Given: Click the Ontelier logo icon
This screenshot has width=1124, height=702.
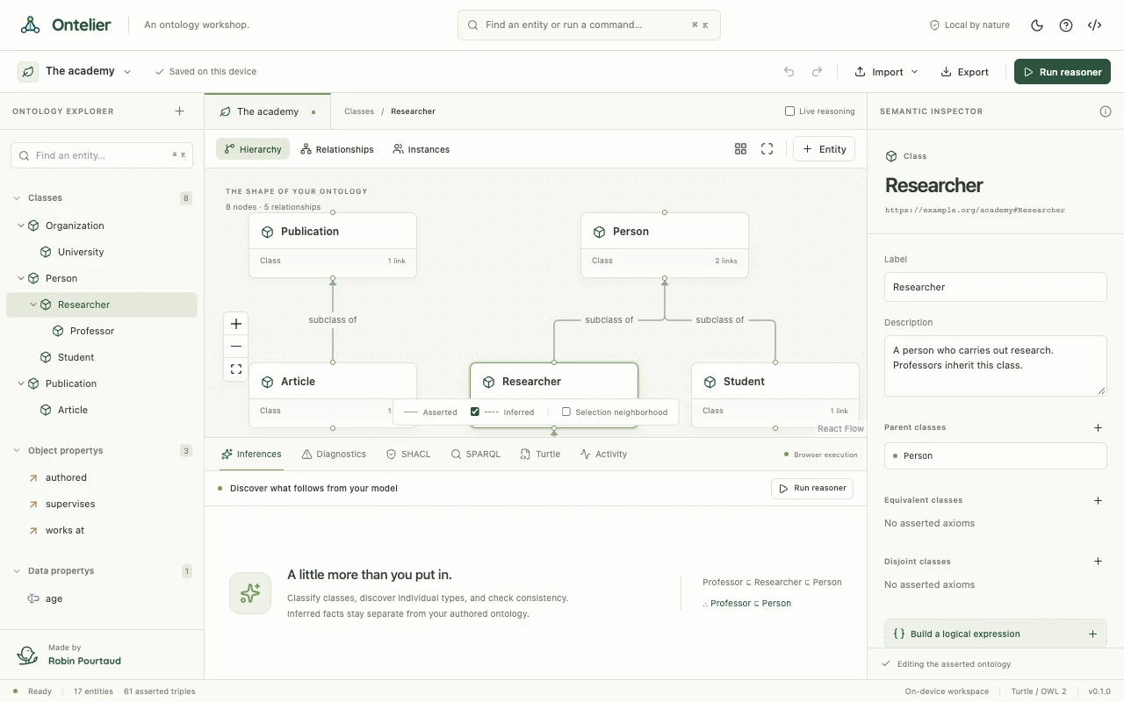Looking at the screenshot, I should tap(31, 25).
